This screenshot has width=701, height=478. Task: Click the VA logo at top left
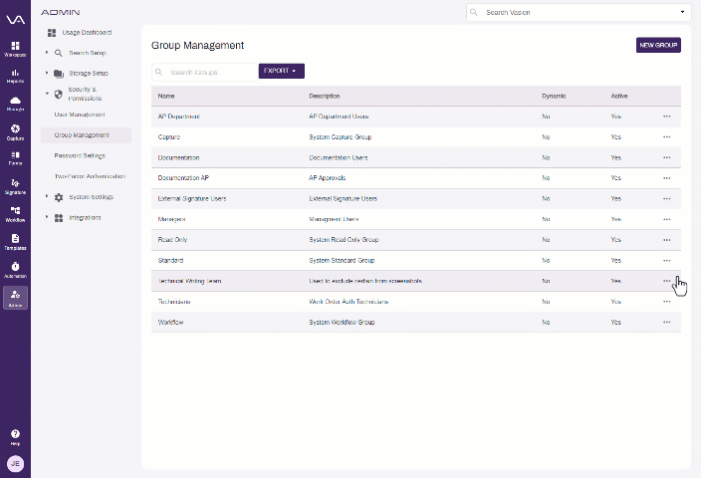(15, 19)
